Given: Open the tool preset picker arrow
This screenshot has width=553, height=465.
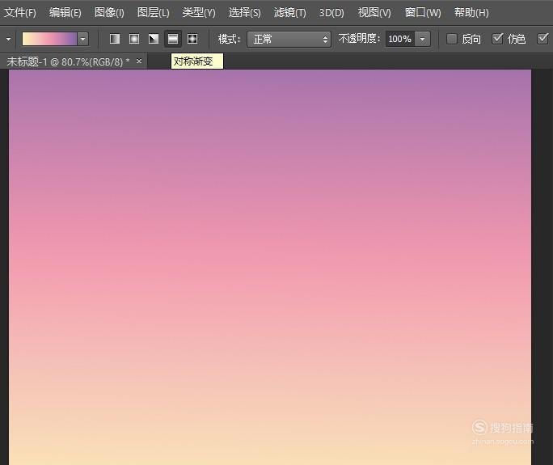Looking at the screenshot, I should [x=8, y=39].
